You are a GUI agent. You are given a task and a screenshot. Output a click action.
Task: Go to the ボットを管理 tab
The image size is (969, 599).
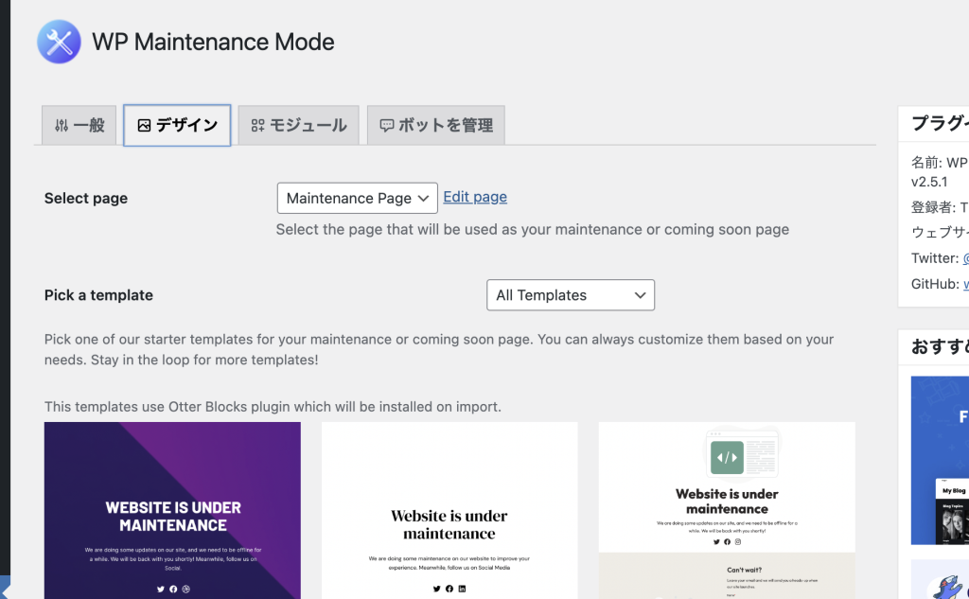coord(435,125)
